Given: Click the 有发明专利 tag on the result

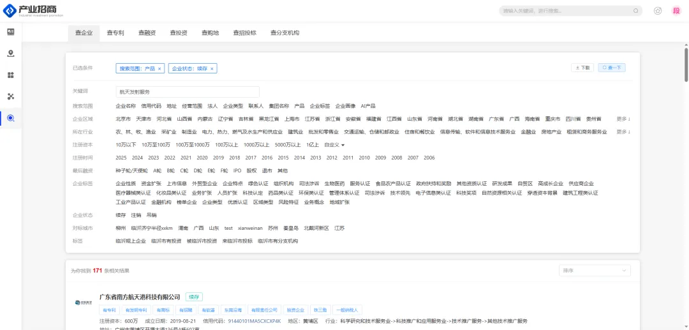Looking at the screenshot, I should click(137, 310).
